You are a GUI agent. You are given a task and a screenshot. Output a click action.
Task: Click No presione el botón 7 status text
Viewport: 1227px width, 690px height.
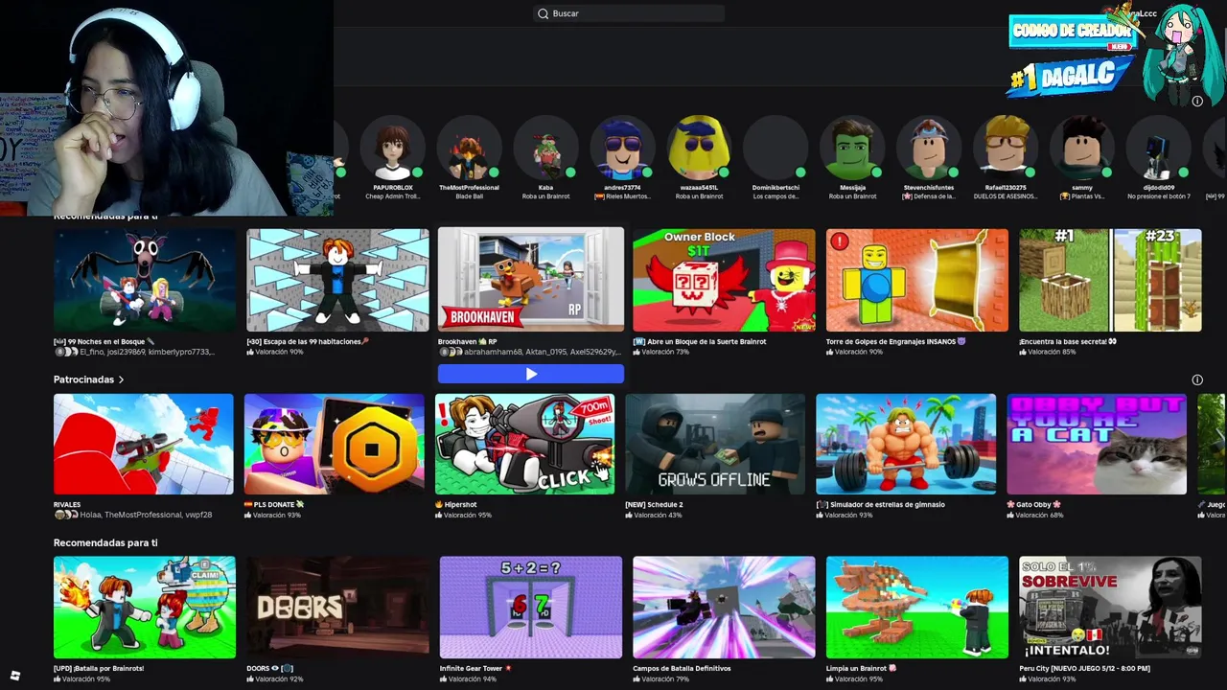point(1159,196)
